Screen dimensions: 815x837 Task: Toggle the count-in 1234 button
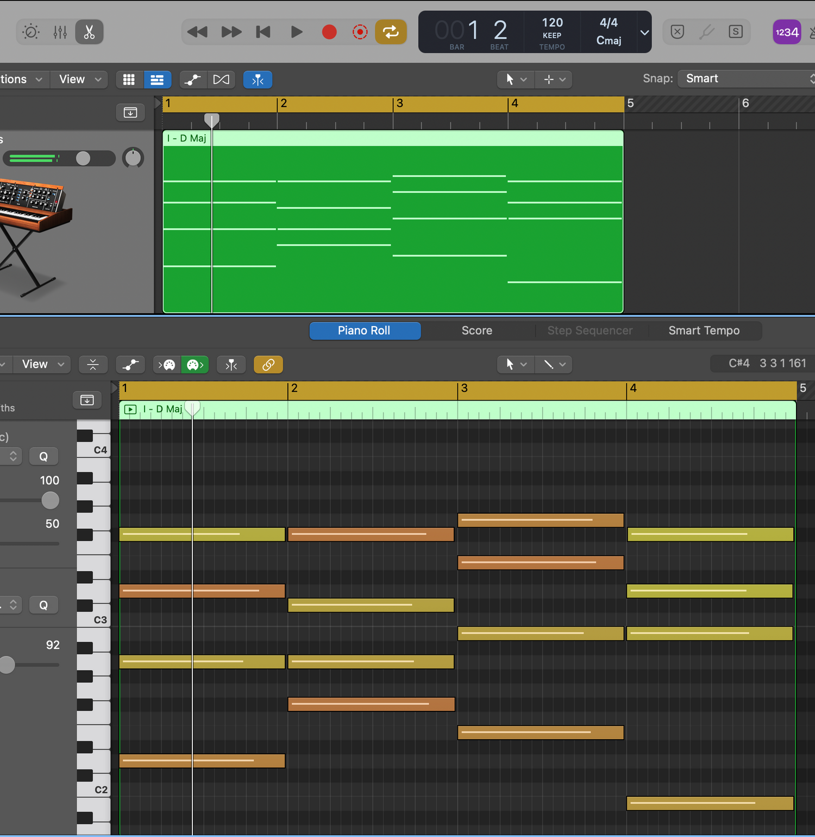point(787,32)
